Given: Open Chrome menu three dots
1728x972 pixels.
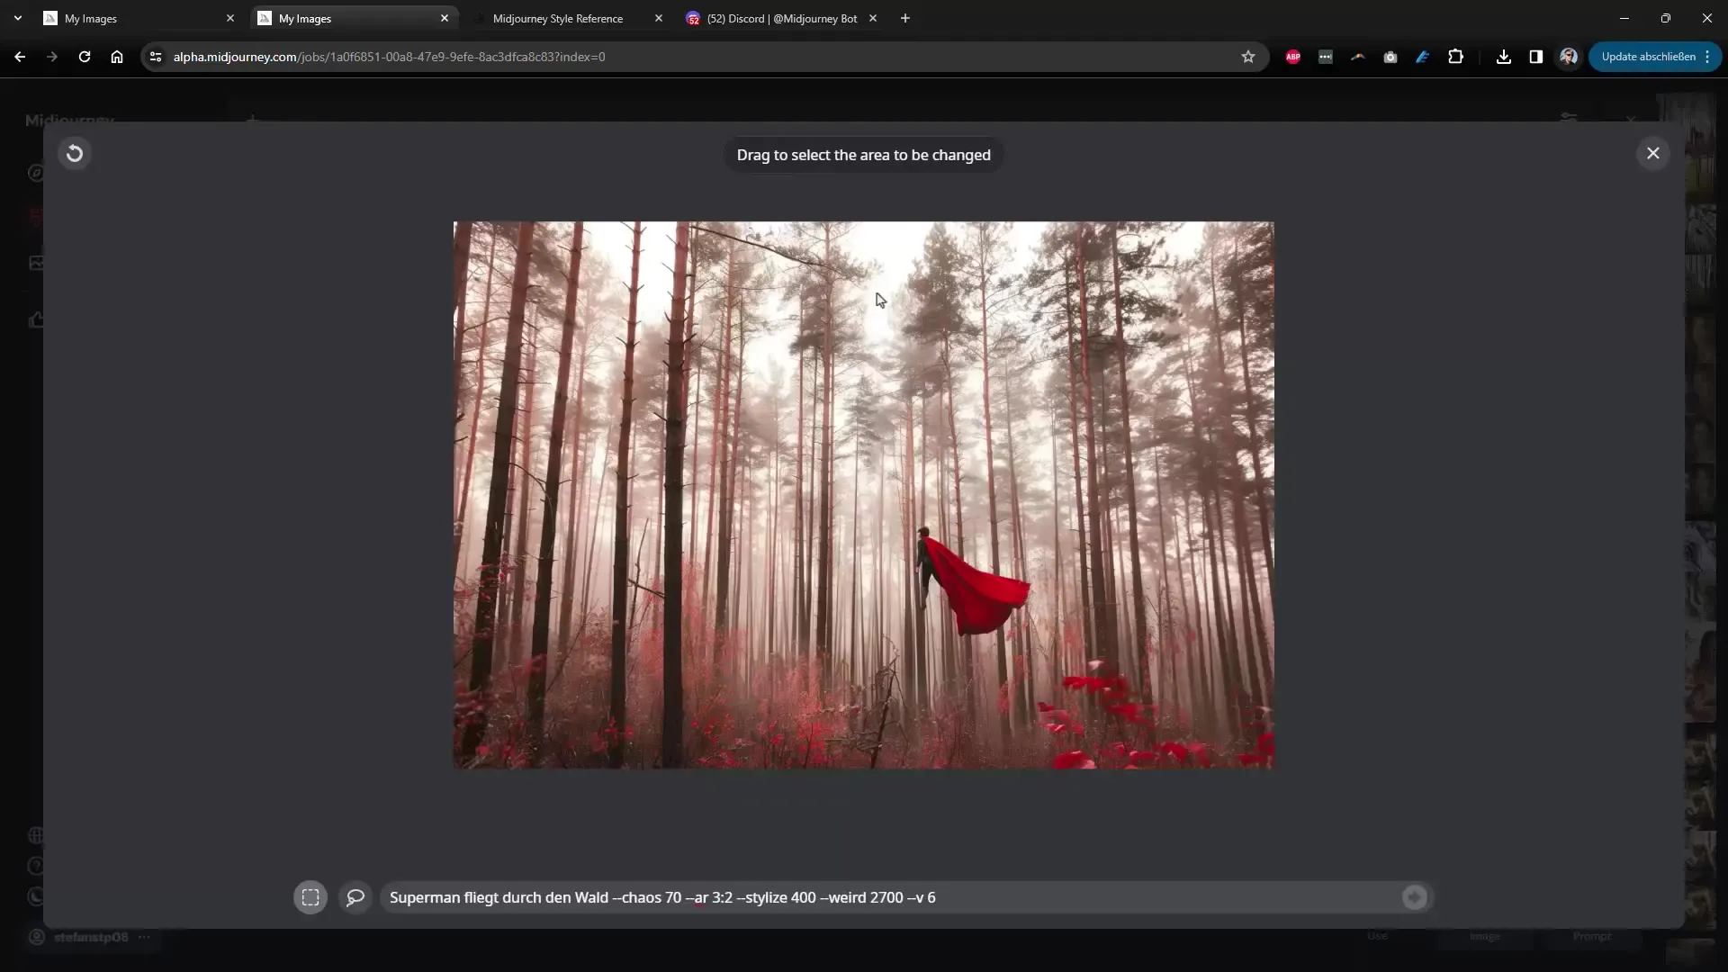Looking at the screenshot, I should point(1707,57).
